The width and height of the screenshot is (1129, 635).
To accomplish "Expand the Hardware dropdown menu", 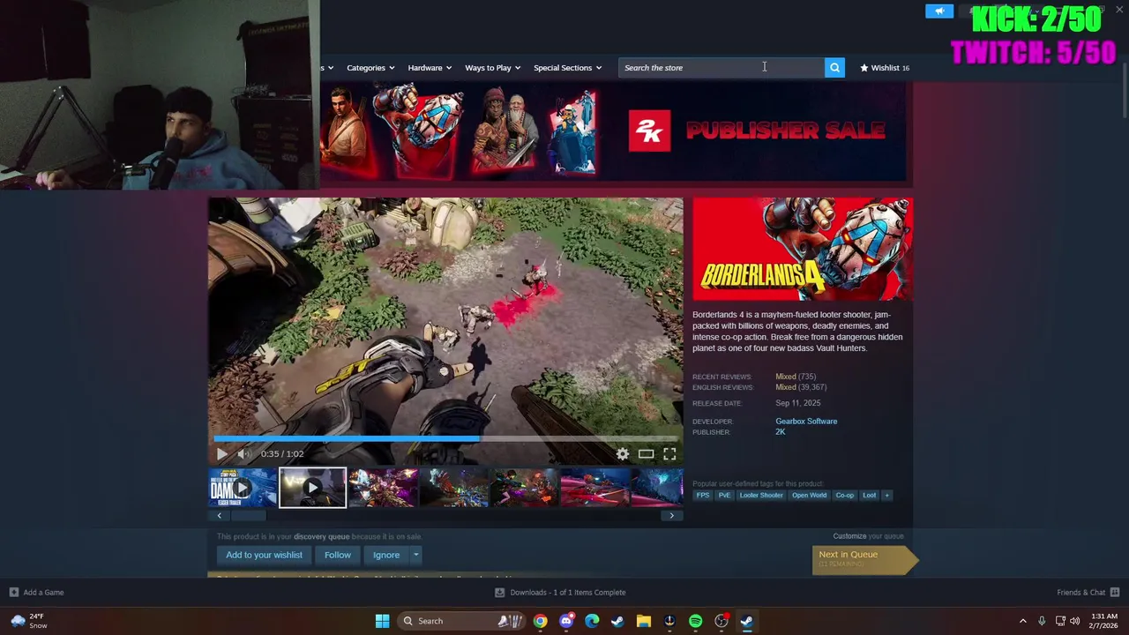I will (x=429, y=68).
